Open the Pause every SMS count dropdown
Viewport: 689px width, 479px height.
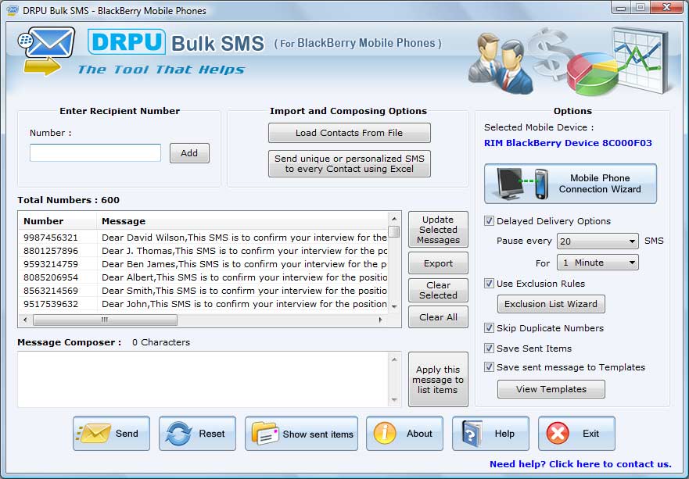(597, 241)
